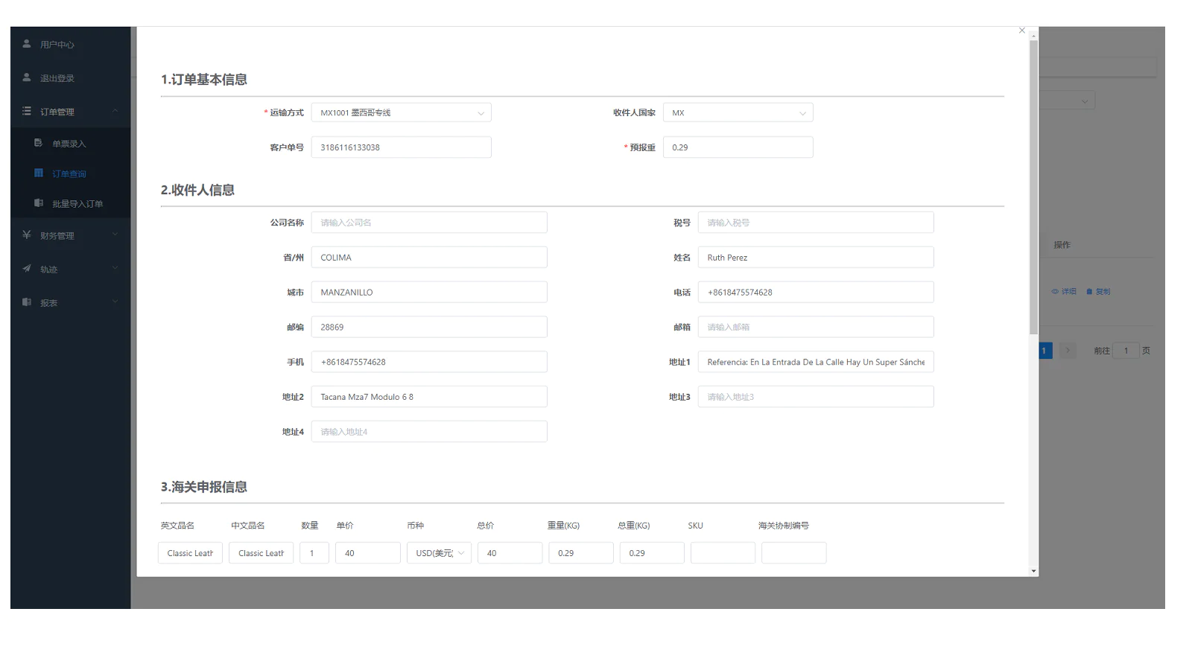Open the 收件人国家 MX dropdown
The height and width of the screenshot is (670, 1192).
point(738,112)
